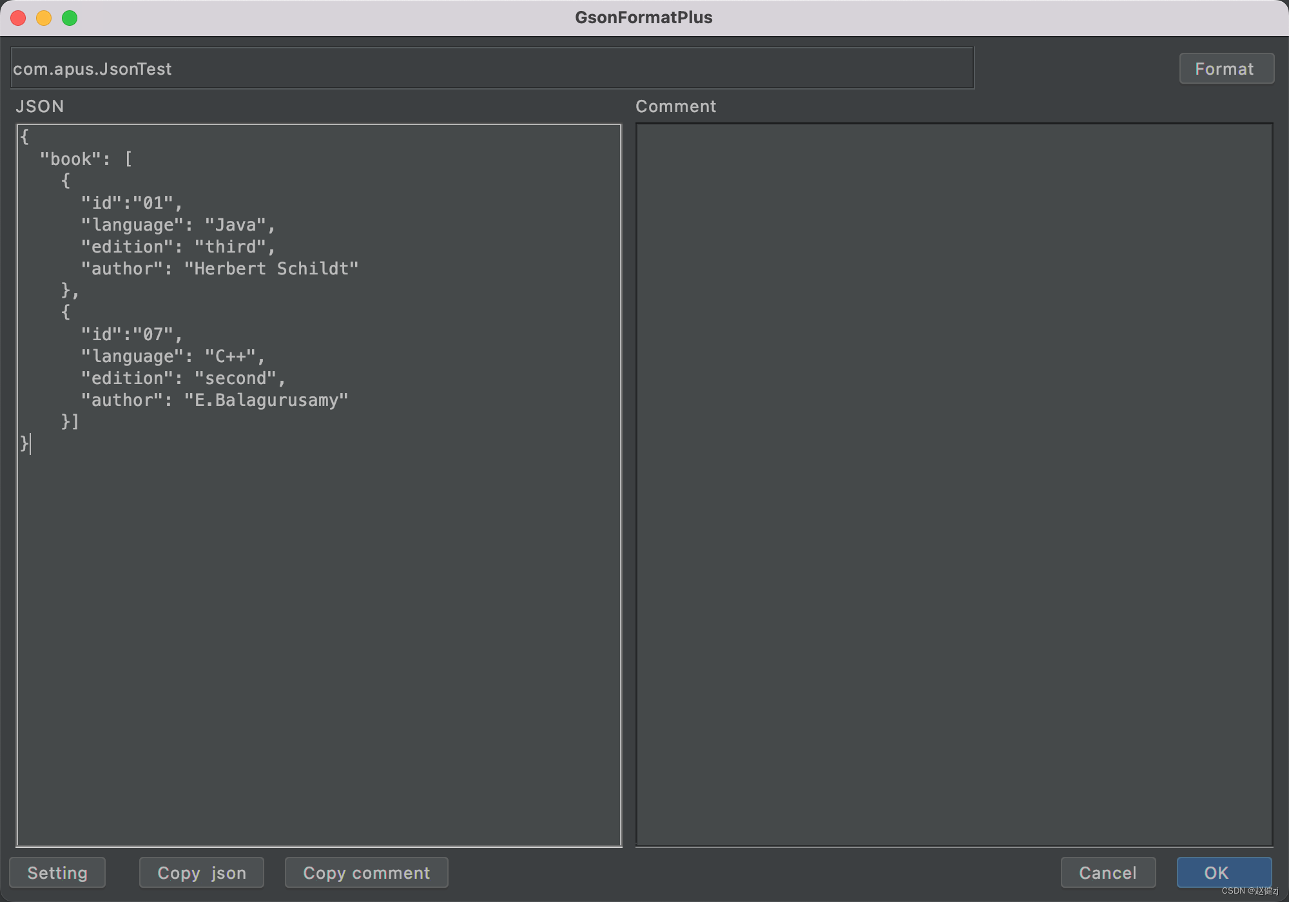Viewport: 1289px width, 902px height.
Task: Click the "book": [ line in JSON editor
Action: pyautogui.click(x=86, y=159)
